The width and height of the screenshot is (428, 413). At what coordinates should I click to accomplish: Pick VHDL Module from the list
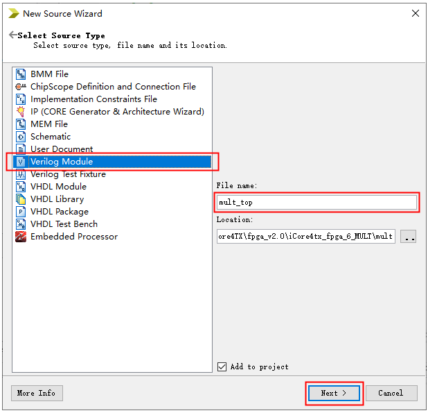pos(58,187)
